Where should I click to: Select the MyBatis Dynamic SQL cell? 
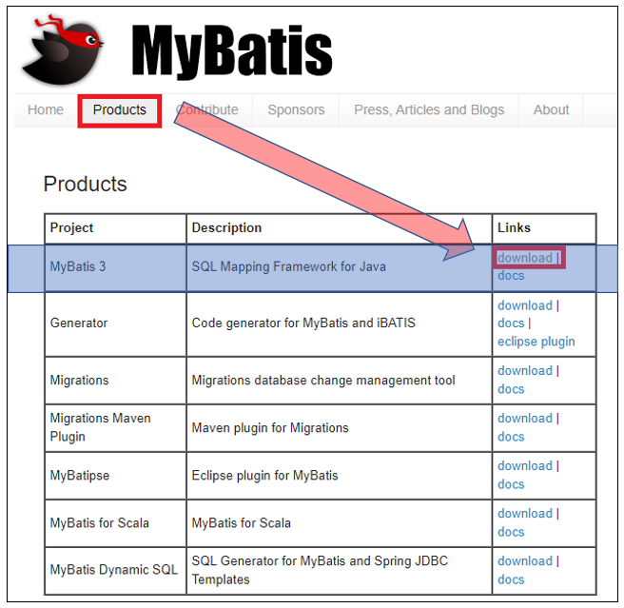(116, 571)
